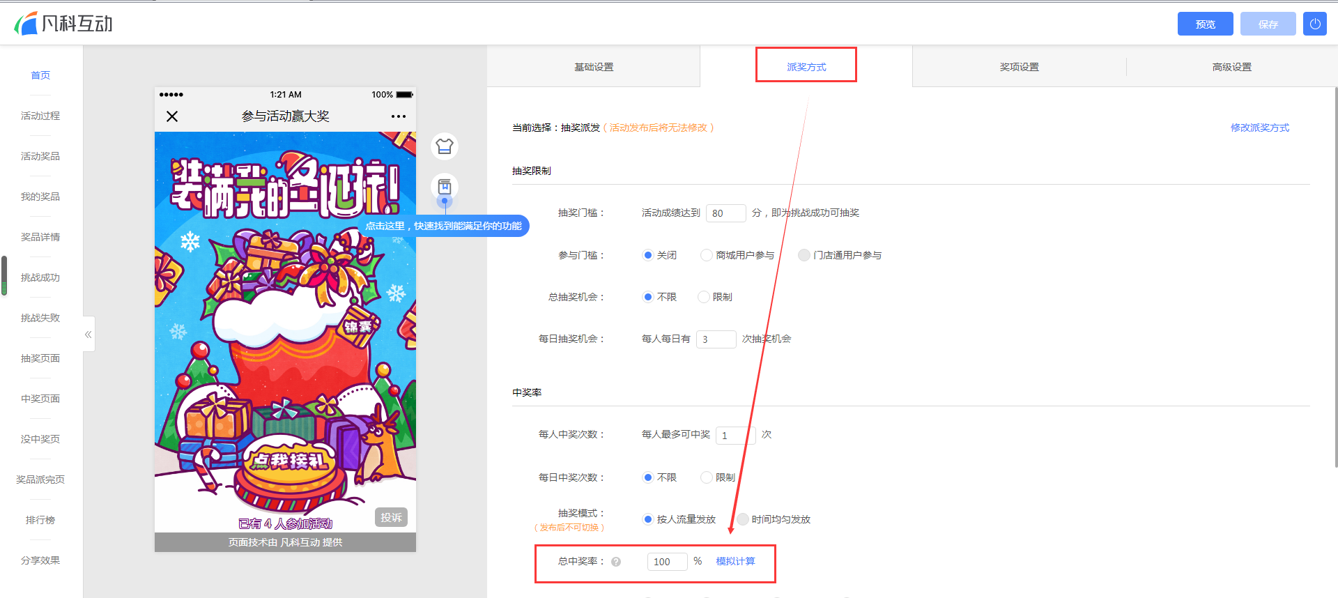Screen dimensions: 1338x598
Task: Select 门店通用户参与 radio option
Action: click(804, 255)
